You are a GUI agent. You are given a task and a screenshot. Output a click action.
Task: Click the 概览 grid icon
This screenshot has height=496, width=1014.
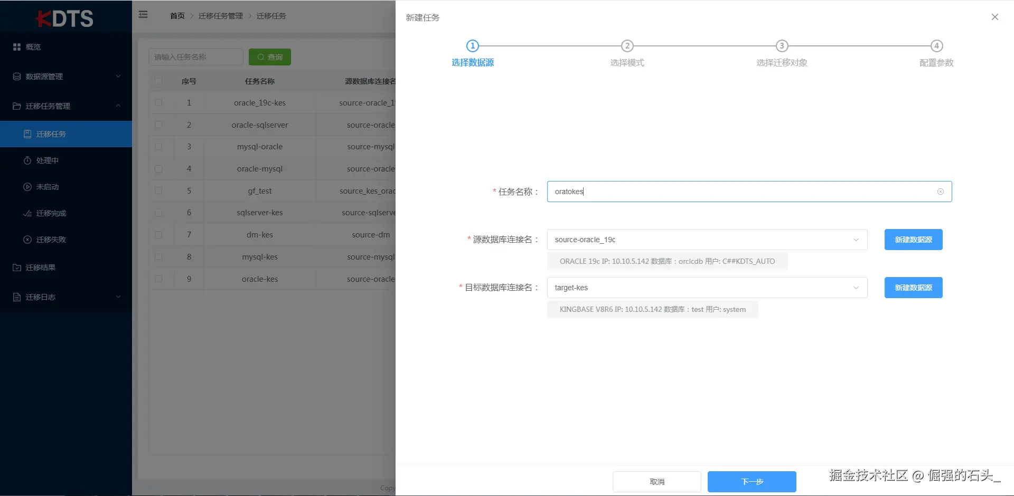[x=17, y=47]
